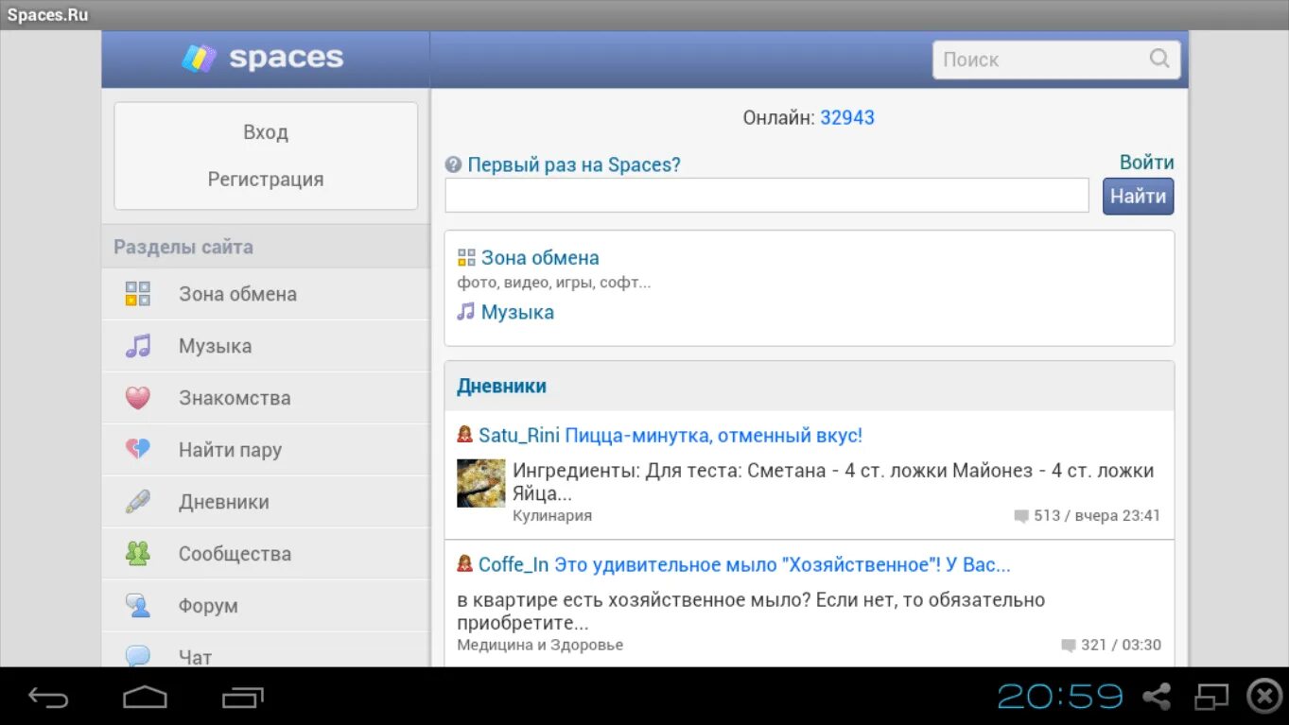Click the 321 / 03:30 label

point(1121,646)
